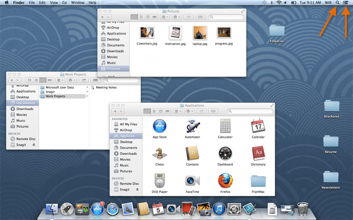This screenshot has height=220, width=353.
Task: Launch iTunes from the Dock
Action: pyautogui.click(x=218, y=209)
